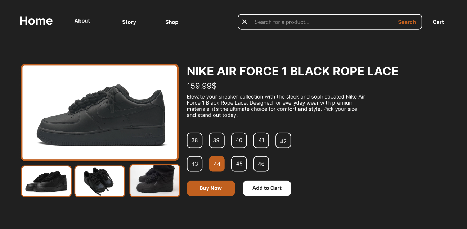Open the Cart
The height and width of the screenshot is (229, 467).
pyautogui.click(x=438, y=22)
